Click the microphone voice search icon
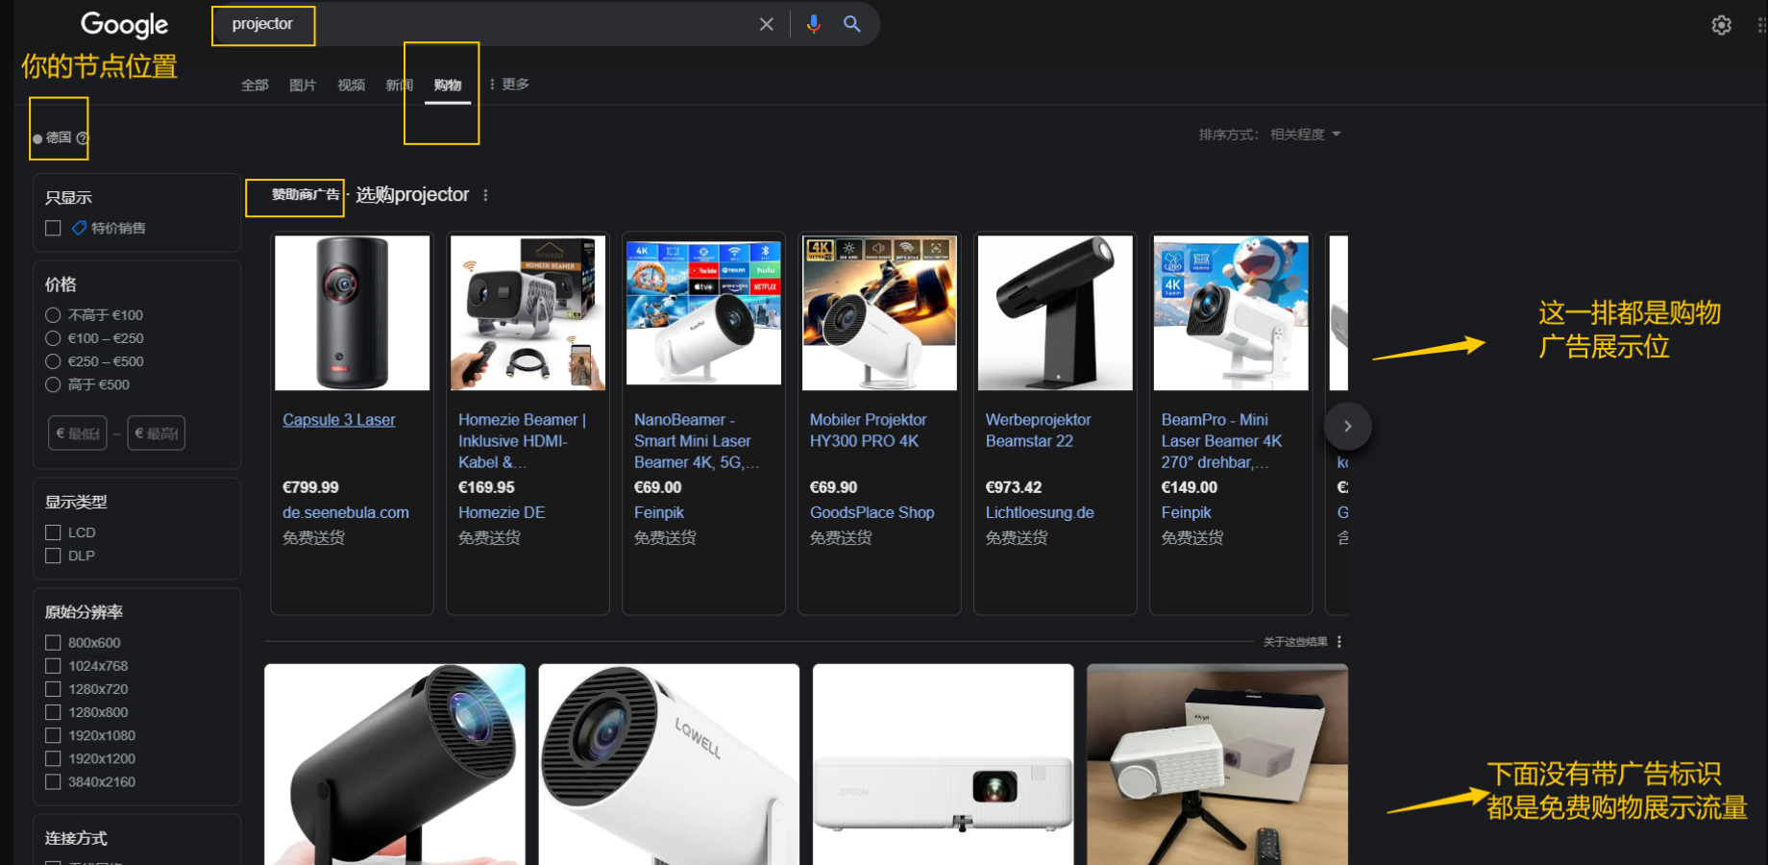 tap(814, 24)
